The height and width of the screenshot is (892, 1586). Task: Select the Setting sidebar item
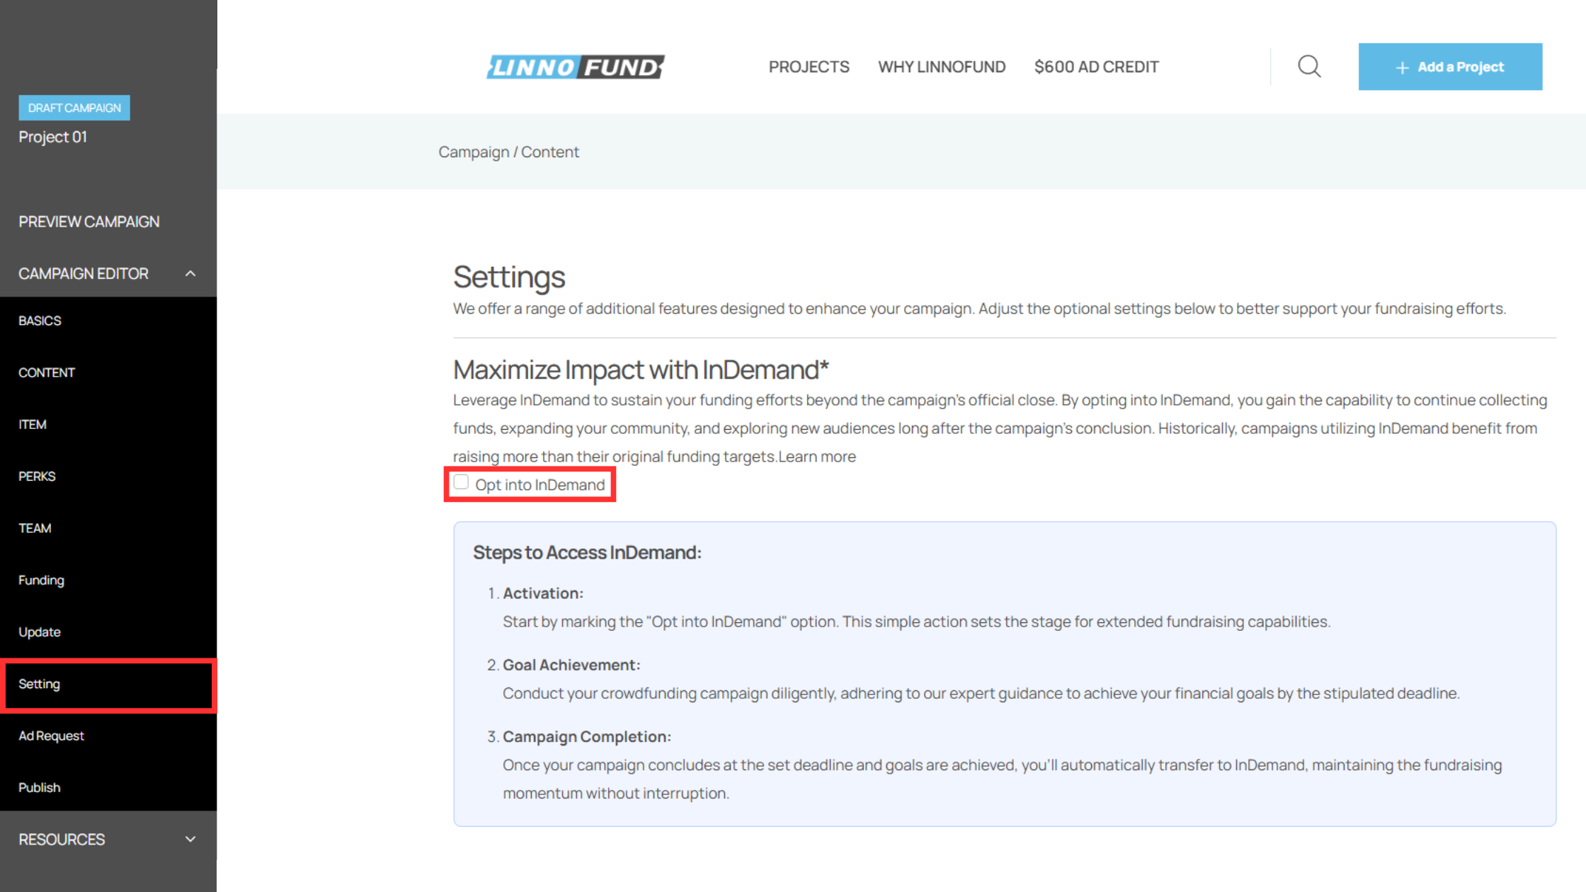tap(40, 684)
